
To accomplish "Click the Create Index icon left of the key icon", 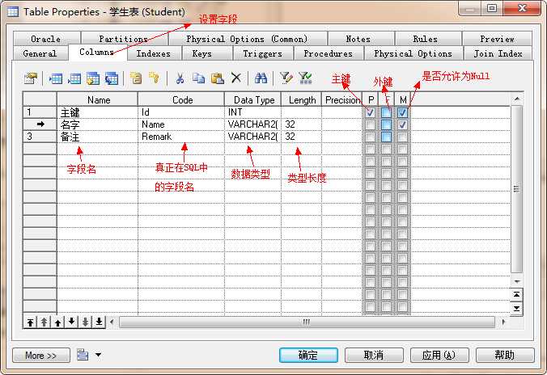I will pyautogui.click(x=136, y=78).
